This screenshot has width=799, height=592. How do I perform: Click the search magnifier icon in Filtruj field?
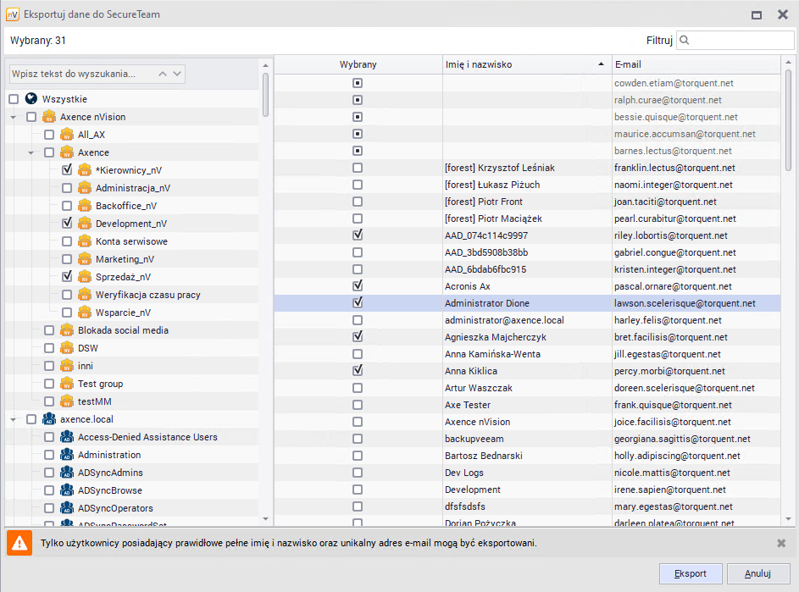pos(684,40)
